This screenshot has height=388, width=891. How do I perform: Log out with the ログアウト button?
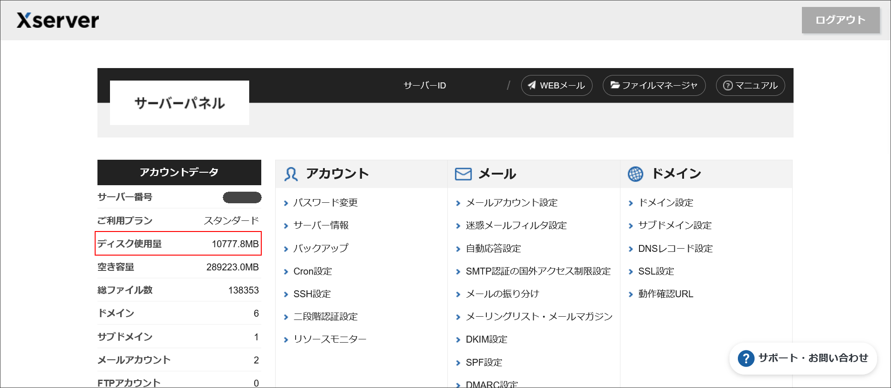click(840, 20)
